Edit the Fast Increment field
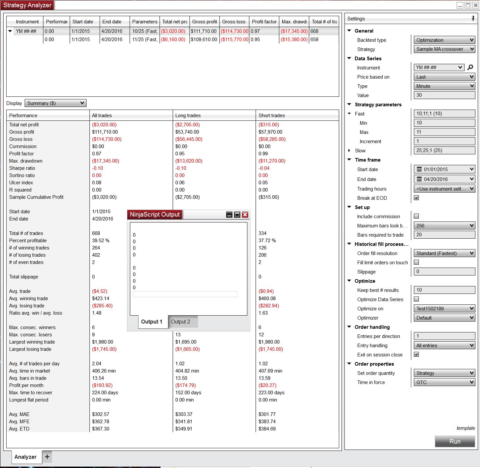This screenshot has width=480, height=468. pyautogui.click(x=444, y=141)
